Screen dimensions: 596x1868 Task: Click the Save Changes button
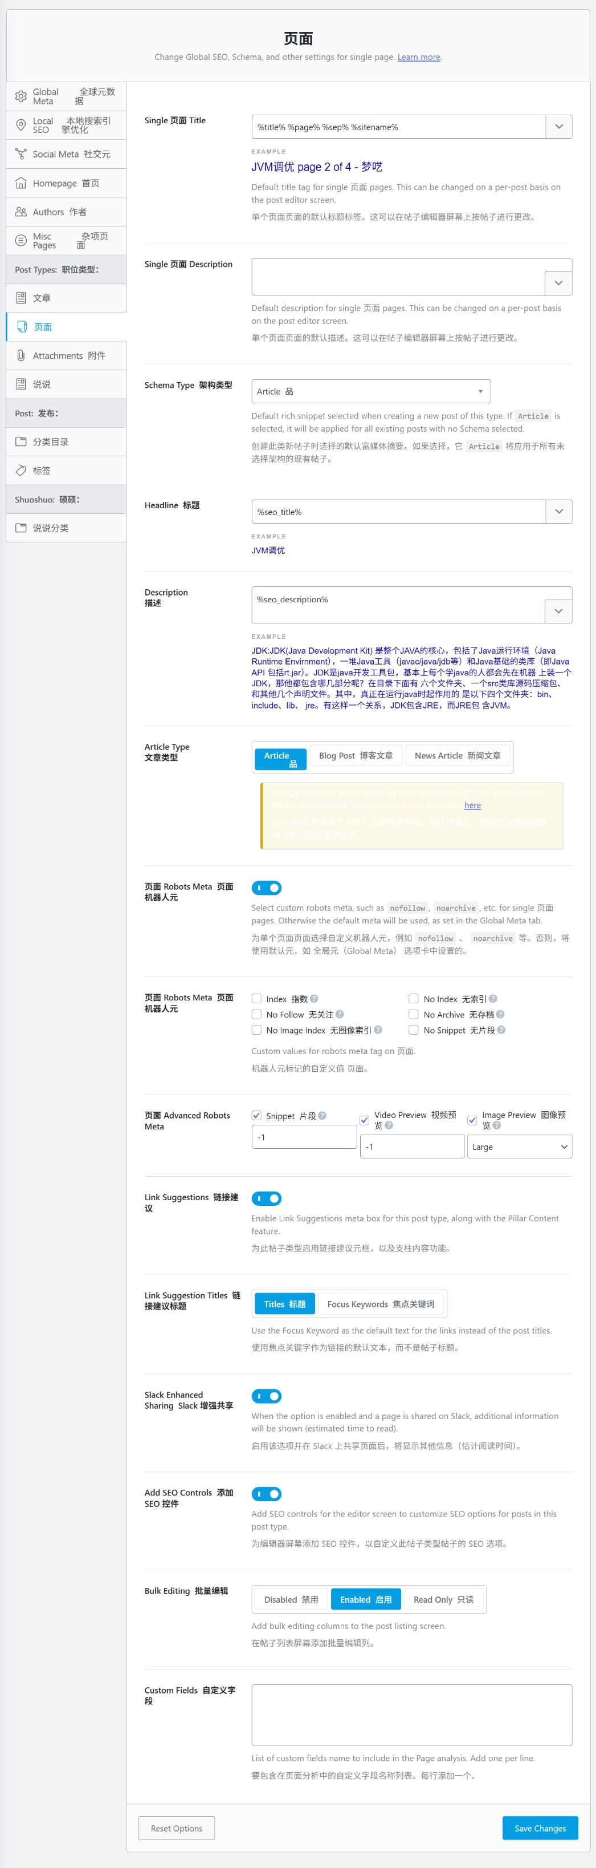540,1828
